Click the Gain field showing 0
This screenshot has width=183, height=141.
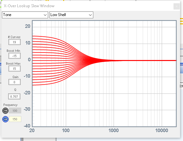pyautogui.click(x=14, y=82)
